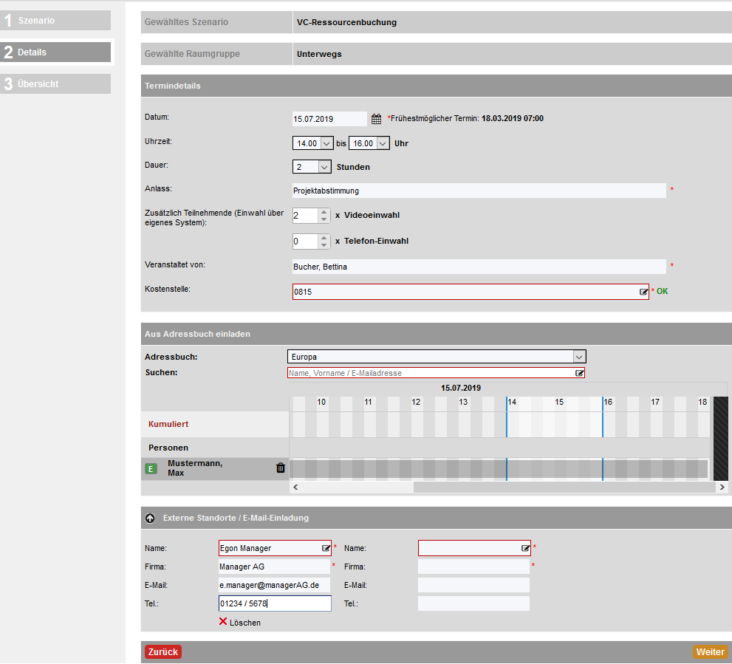Select step 2 Details
Viewport: 732px width, 664px height.
55,52
